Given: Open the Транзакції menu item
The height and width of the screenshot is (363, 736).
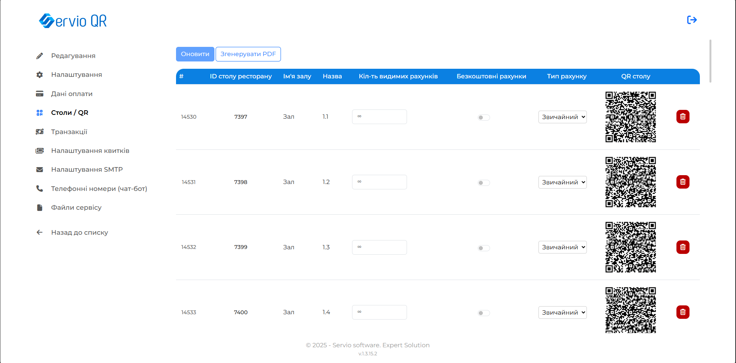Looking at the screenshot, I should pyautogui.click(x=69, y=132).
